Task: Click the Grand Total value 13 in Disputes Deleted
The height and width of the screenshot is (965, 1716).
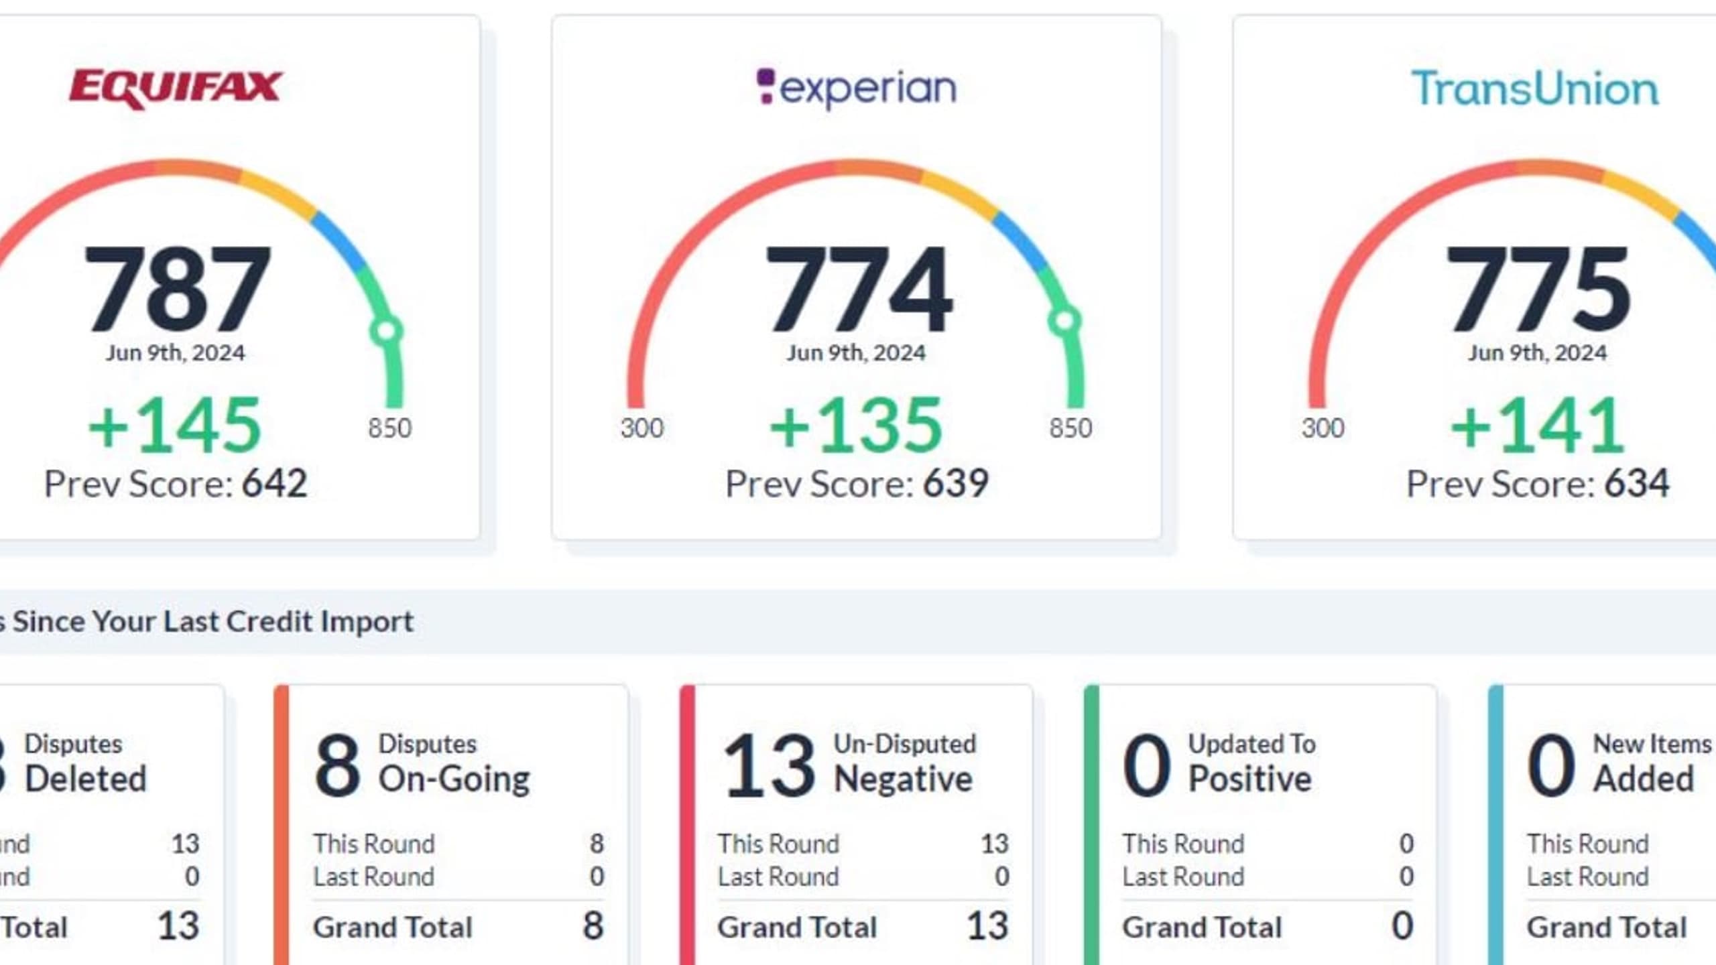Action: [178, 926]
